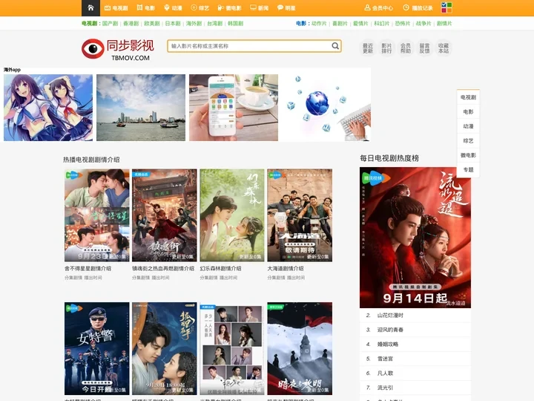Select 微电影 in the floating side menu
The image size is (534, 401).
pos(468,155)
